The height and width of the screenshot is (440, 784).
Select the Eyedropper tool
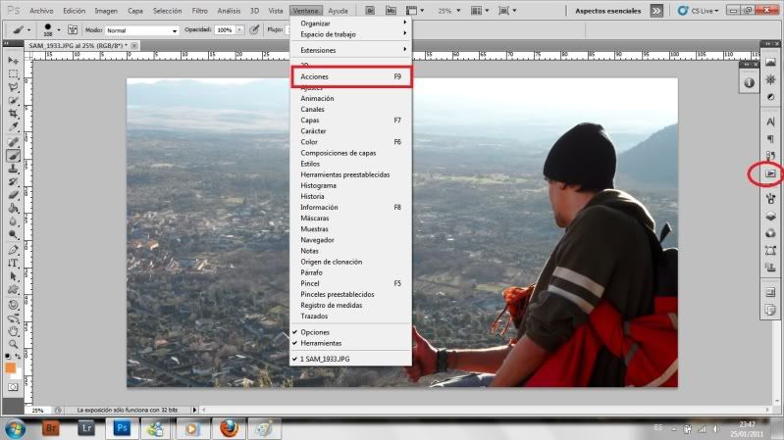pos(13,127)
